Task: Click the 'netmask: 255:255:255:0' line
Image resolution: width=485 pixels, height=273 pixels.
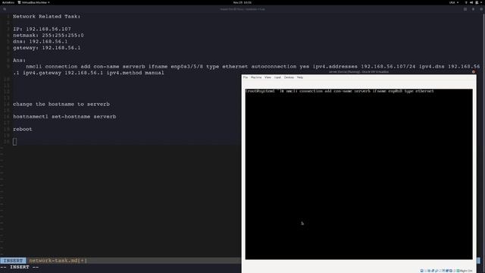Action: click(48, 36)
